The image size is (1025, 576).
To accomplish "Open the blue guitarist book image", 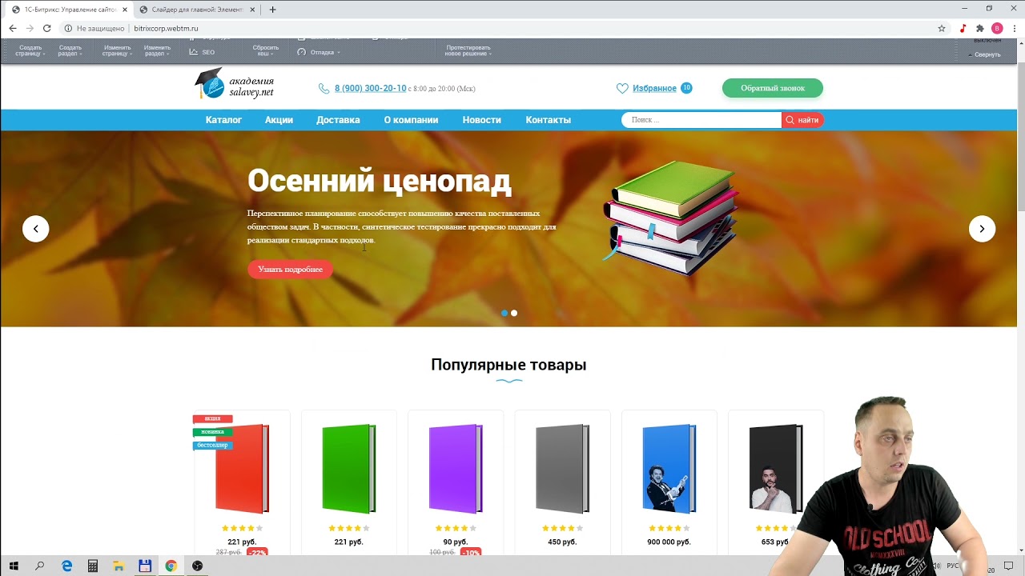I will point(669,468).
